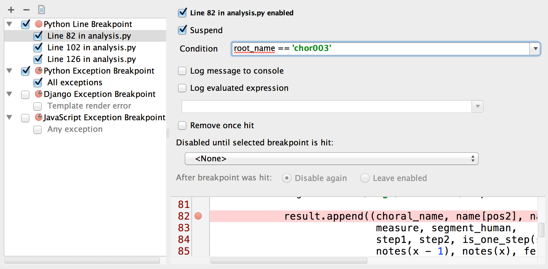Uncheck the Line 102 in analysis.py checkbox
Image resolution: width=548 pixels, height=269 pixels.
[x=38, y=48]
